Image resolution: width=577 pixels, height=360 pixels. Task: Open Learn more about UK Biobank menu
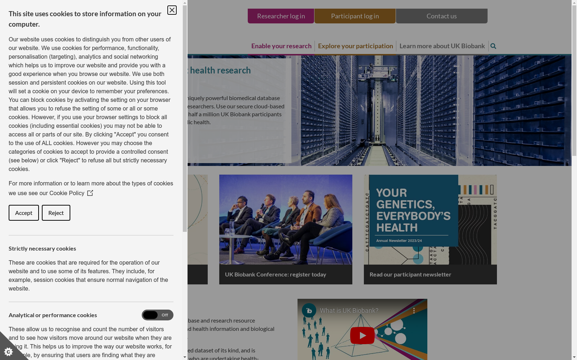tap(442, 46)
